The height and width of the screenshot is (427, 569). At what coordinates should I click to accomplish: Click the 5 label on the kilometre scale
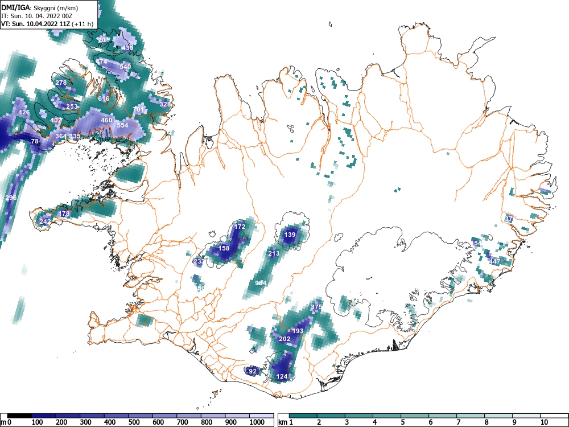[402, 422]
